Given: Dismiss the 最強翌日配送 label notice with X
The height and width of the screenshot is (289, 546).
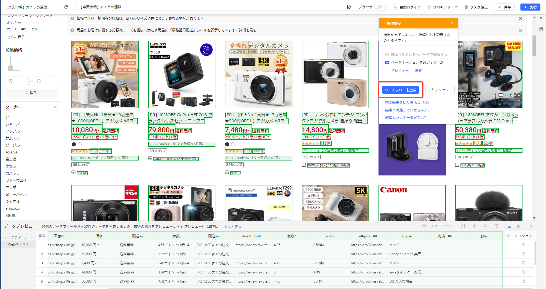Looking at the screenshot, I should pyautogui.click(x=520, y=30).
